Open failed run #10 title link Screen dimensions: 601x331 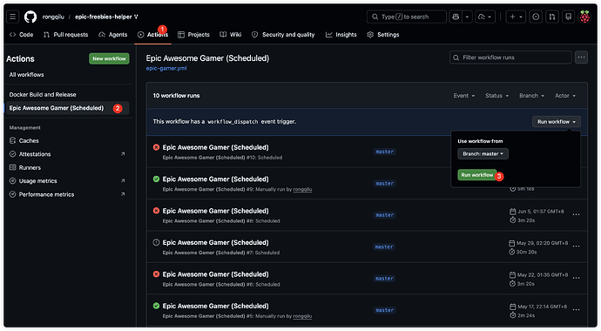click(215, 147)
